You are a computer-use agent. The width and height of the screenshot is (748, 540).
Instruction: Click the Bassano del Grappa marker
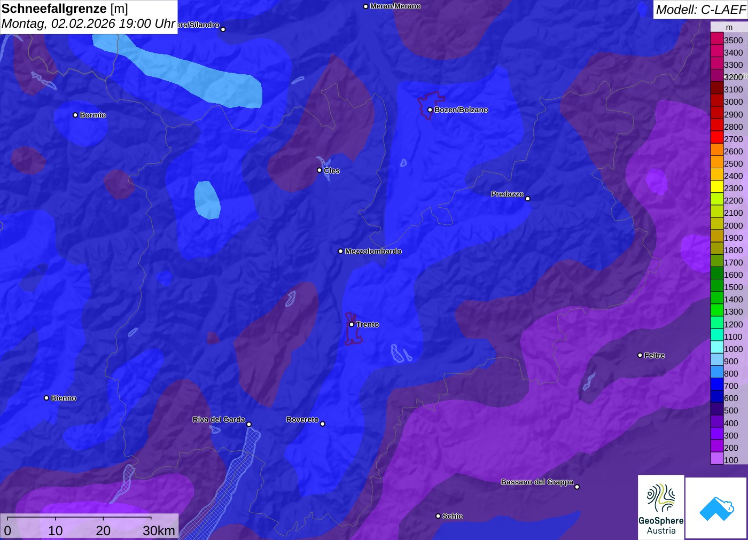click(x=577, y=487)
